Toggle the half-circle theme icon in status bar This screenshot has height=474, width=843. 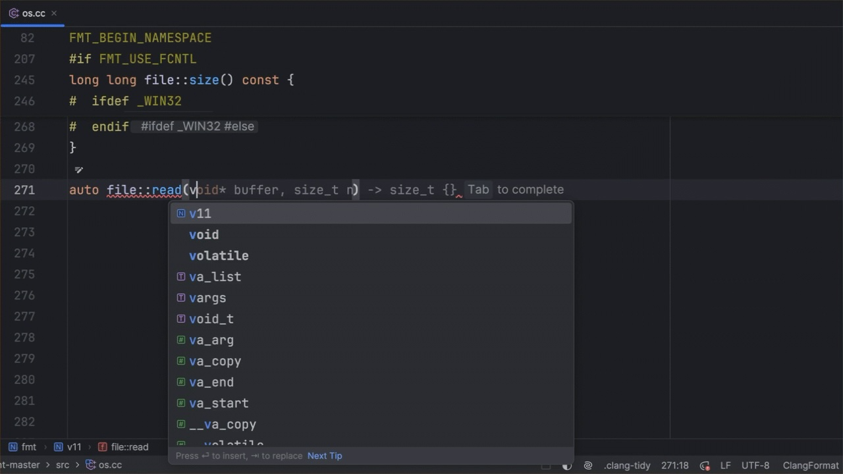[566, 465]
